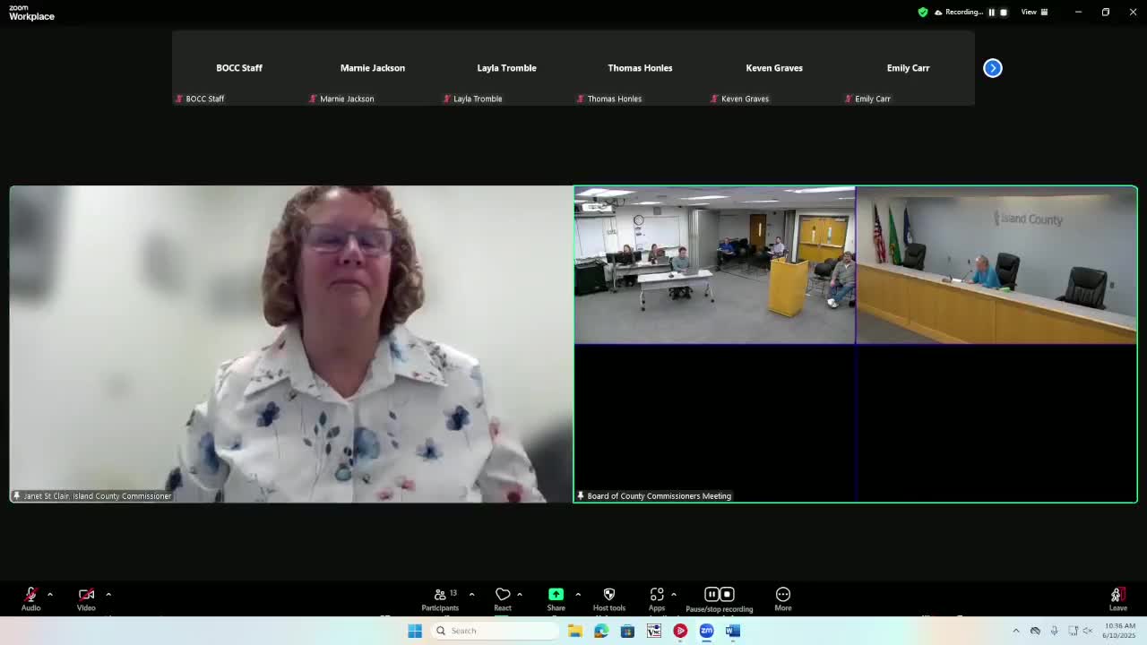This screenshot has height=645, width=1147.
Task: Restore down the Zoom window
Action: tap(1106, 13)
